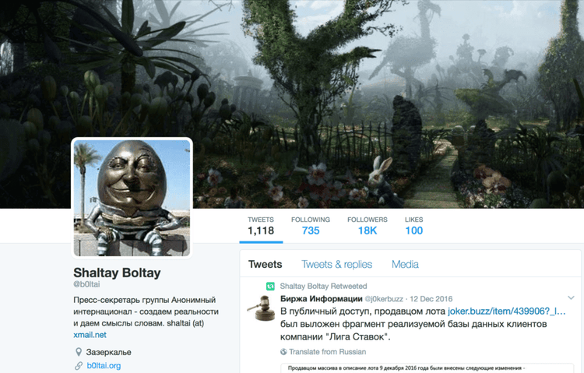584x373 pixels.
Task: Open the Followers 18K list
Action: pyautogui.click(x=368, y=226)
